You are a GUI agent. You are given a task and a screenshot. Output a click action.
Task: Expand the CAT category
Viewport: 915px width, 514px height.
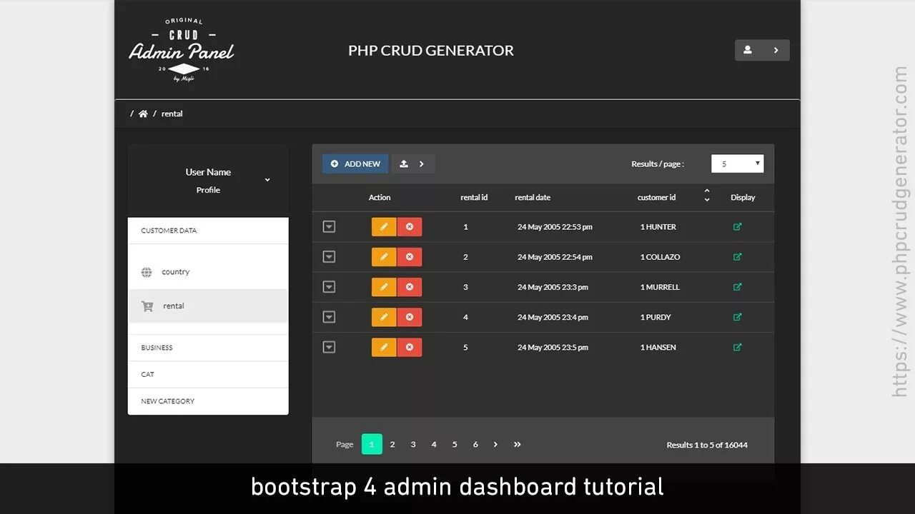pos(208,374)
